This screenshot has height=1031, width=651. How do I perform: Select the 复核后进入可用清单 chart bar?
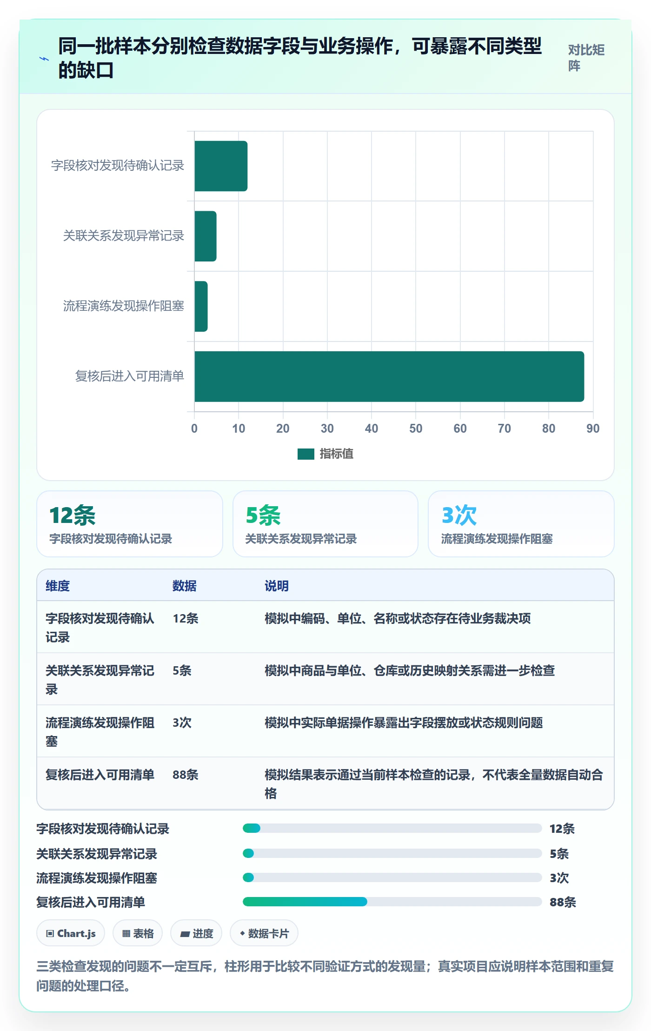tap(389, 376)
